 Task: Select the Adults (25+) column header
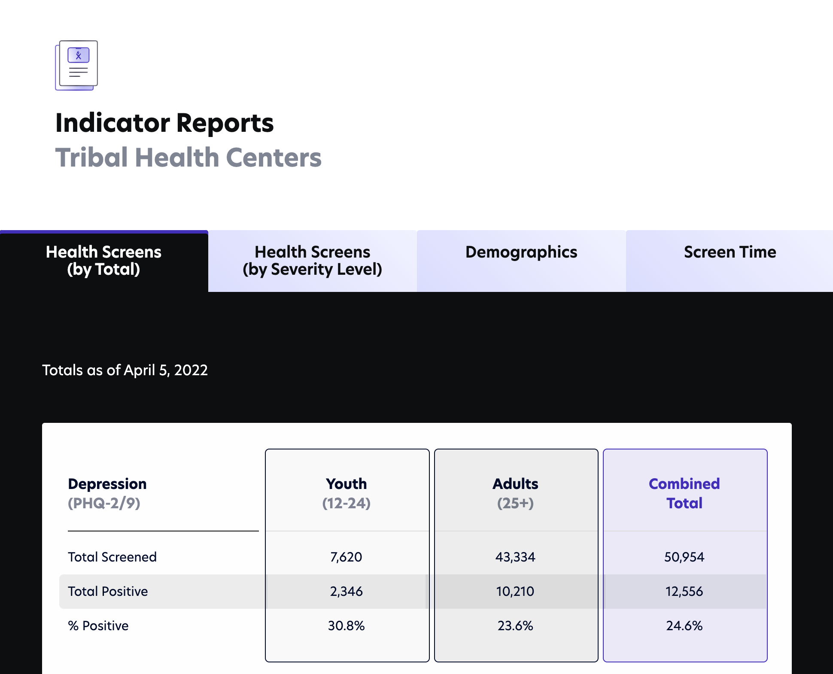click(515, 493)
